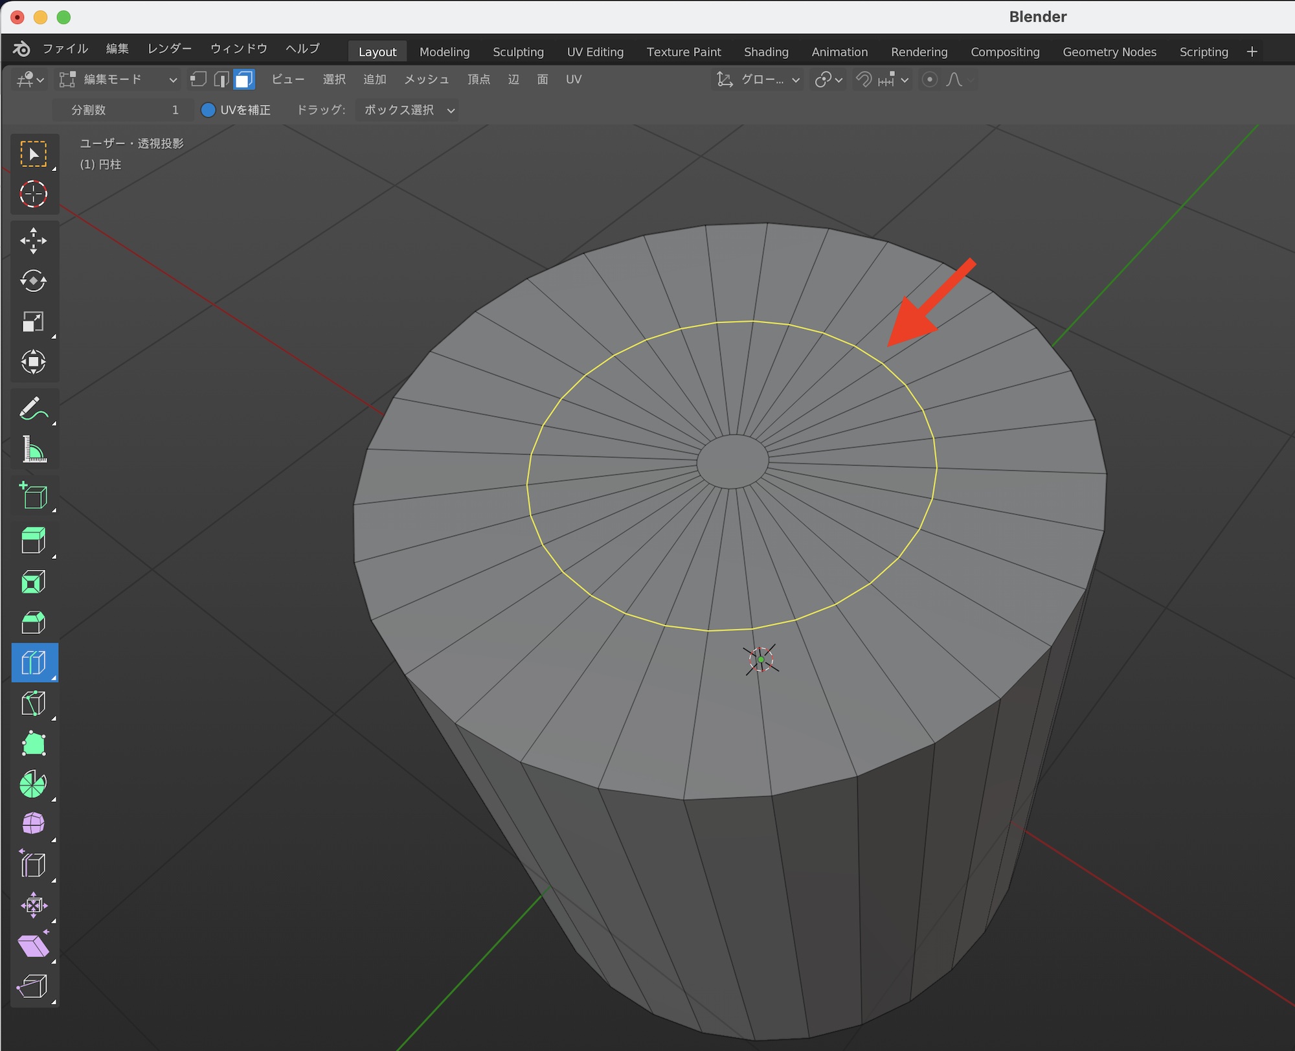Select the Move tool
Screen dimensions: 1295x1051
click(33, 241)
